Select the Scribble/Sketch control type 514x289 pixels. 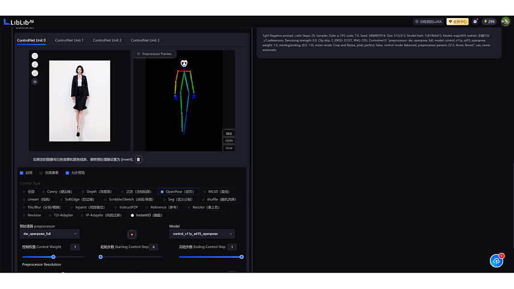coord(130,199)
